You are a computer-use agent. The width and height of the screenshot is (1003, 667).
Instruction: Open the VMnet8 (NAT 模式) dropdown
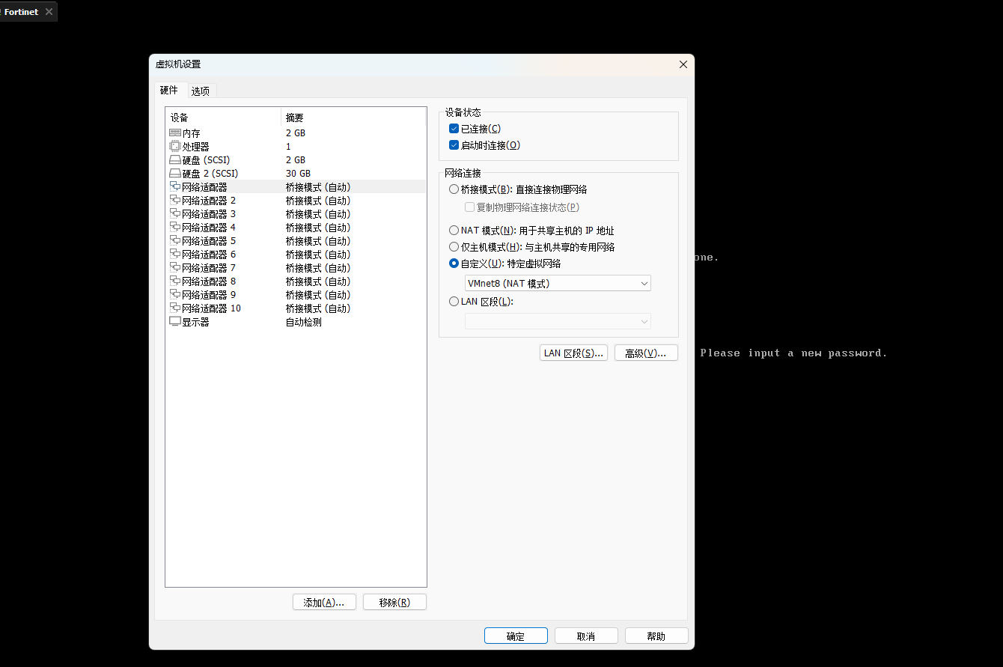point(558,284)
